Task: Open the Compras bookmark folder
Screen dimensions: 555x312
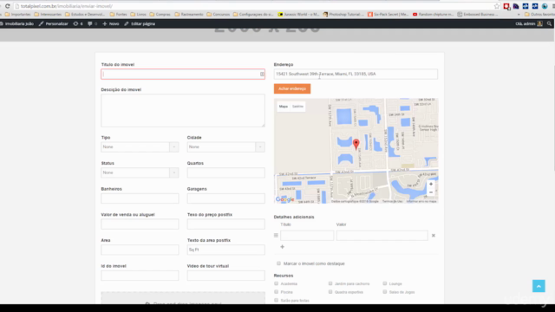Action: 160,14
